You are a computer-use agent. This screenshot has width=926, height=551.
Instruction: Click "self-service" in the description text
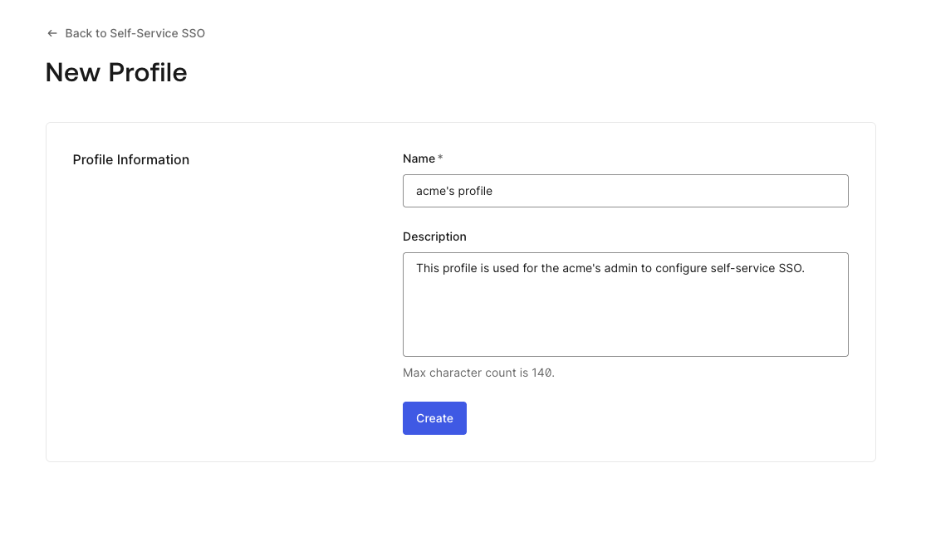[x=742, y=268]
